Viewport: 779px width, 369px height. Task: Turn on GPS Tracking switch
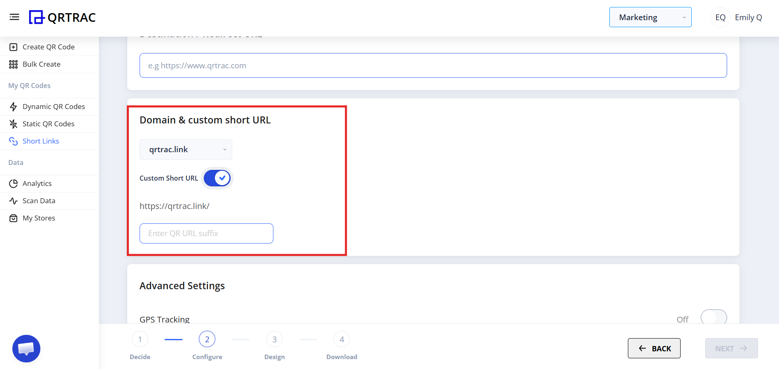pos(714,318)
